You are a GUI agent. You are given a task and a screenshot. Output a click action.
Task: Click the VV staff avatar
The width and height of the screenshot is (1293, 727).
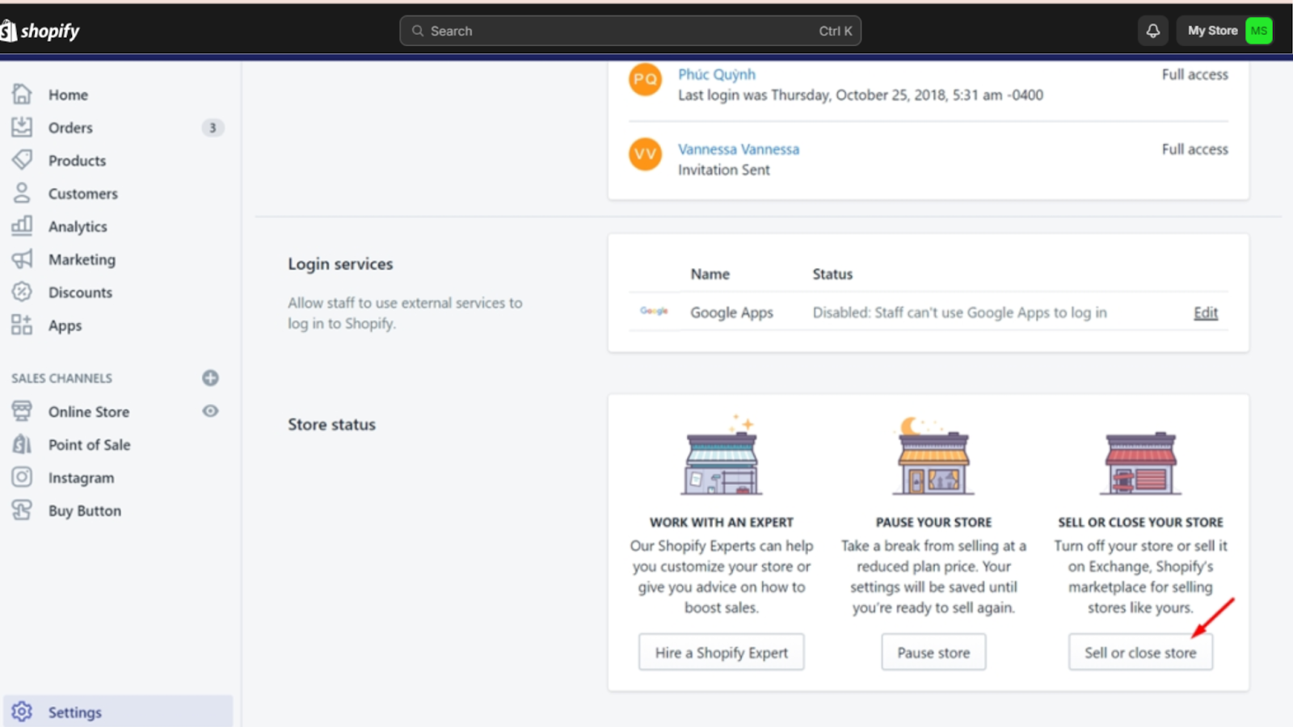645,153
